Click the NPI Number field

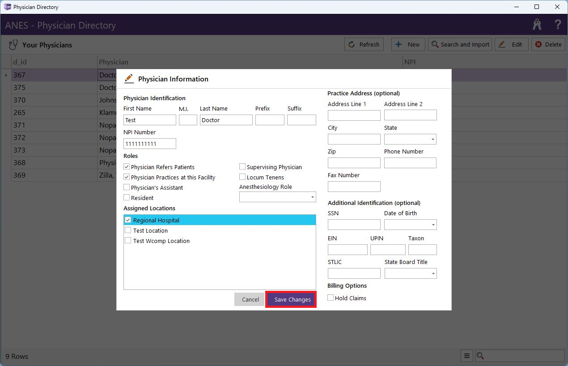(x=150, y=144)
